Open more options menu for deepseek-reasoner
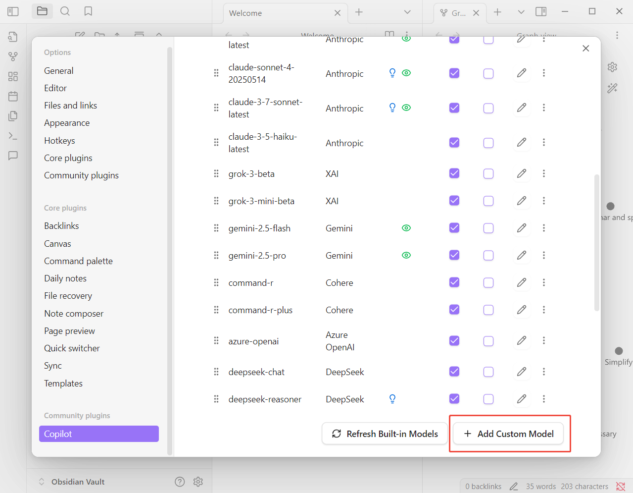Screen dimensions: 633x493 [x=544, y=399]
